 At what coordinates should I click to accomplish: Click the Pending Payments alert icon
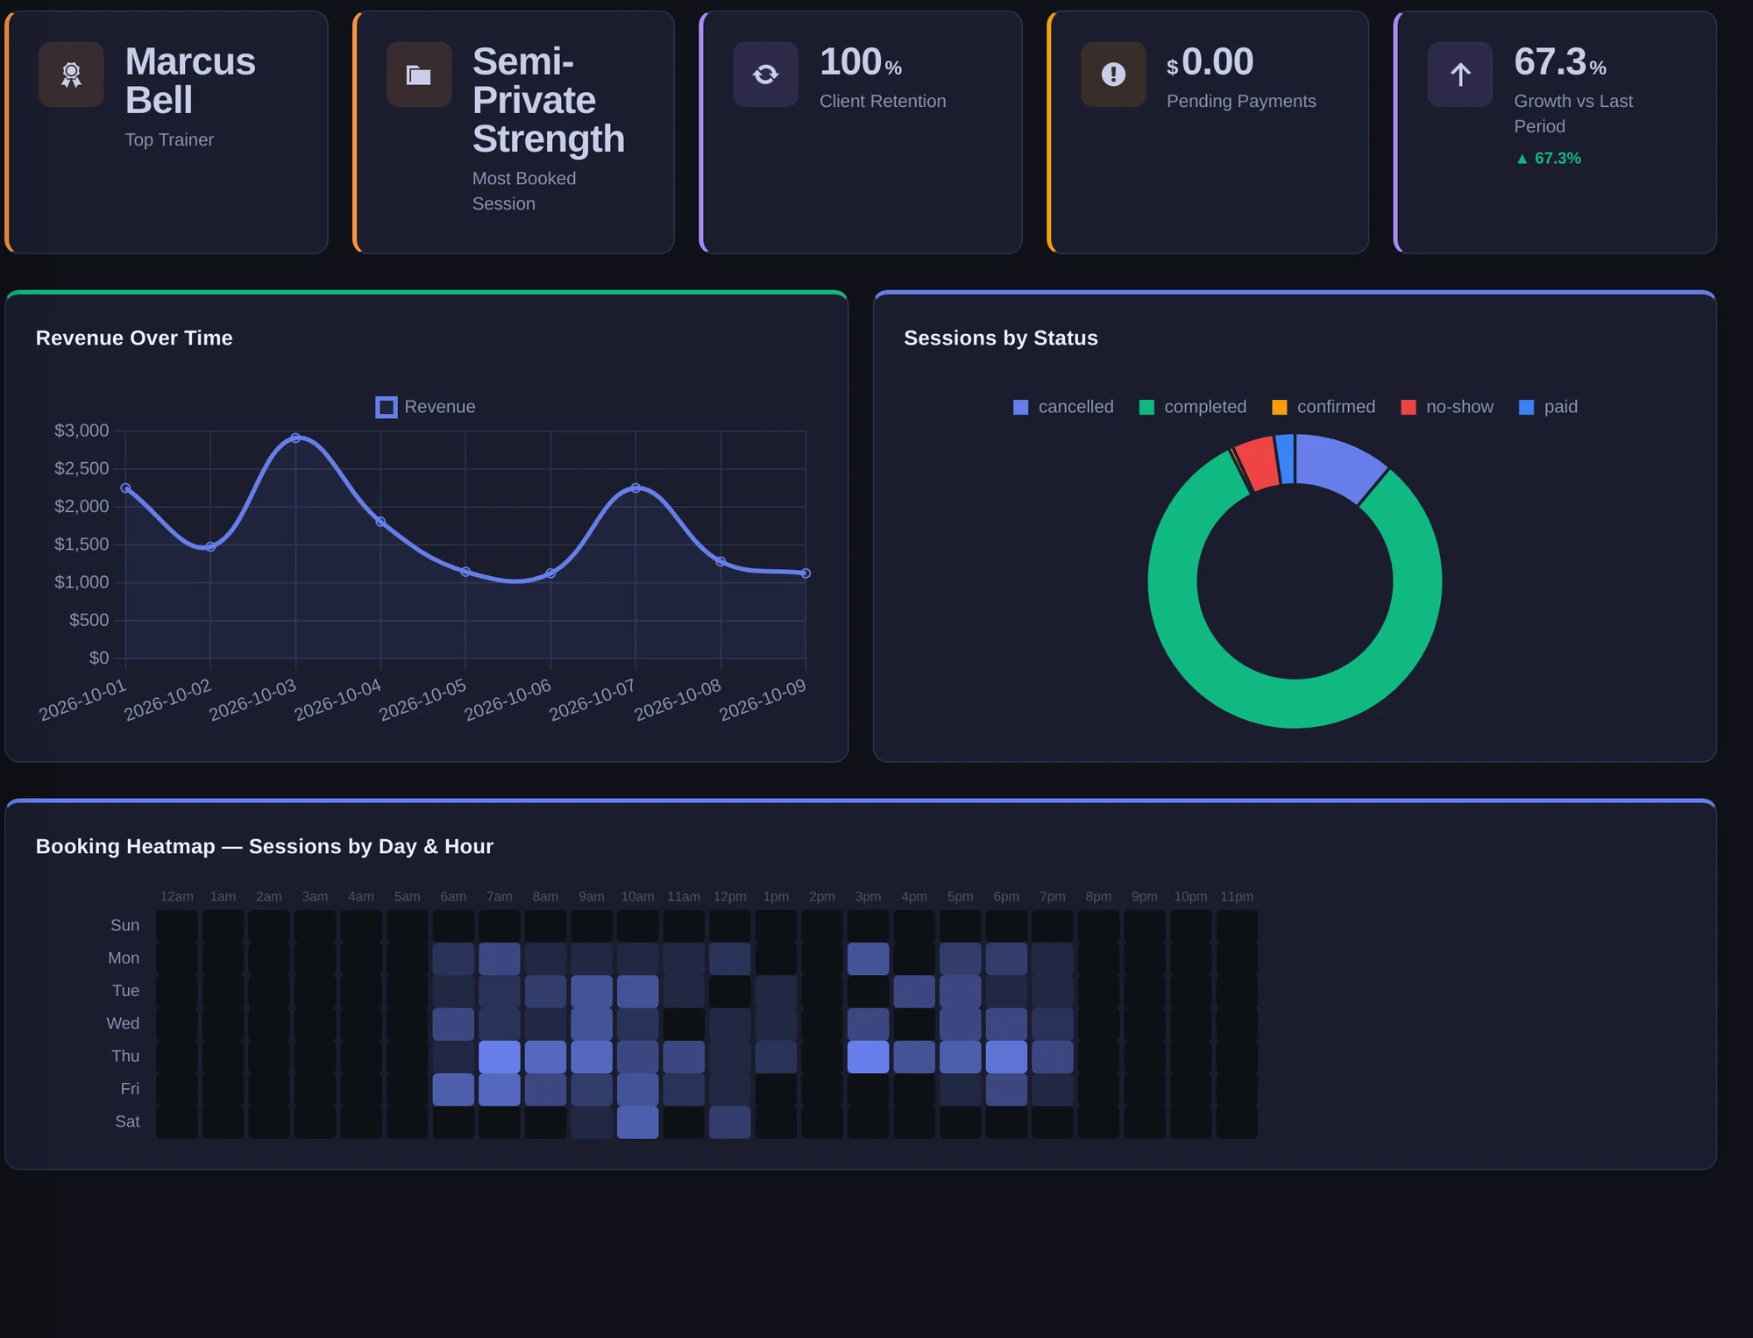[x=1113, y=75]
